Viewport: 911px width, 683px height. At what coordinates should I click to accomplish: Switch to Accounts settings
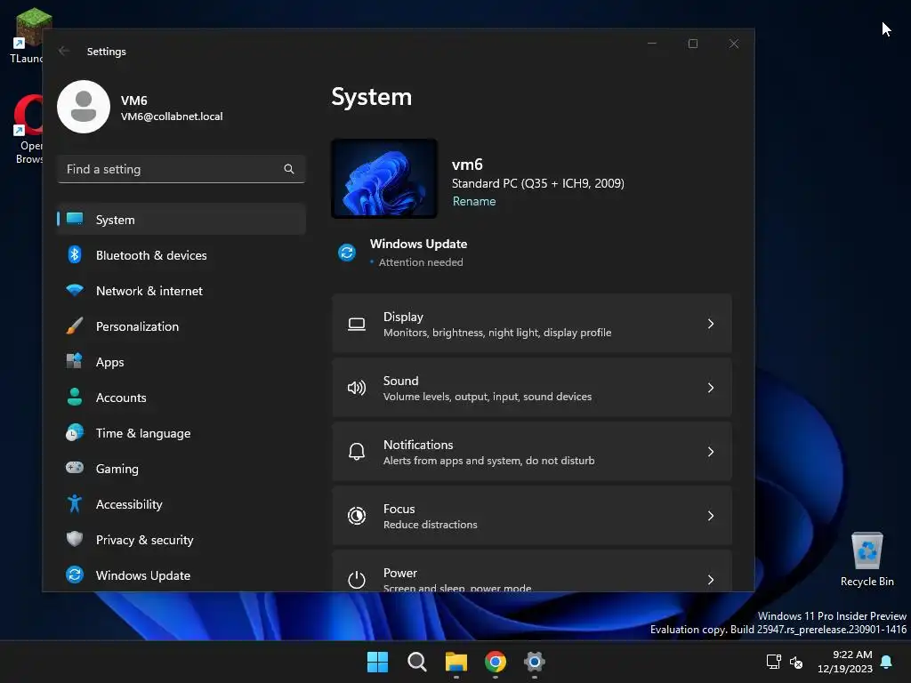(181, 398)
